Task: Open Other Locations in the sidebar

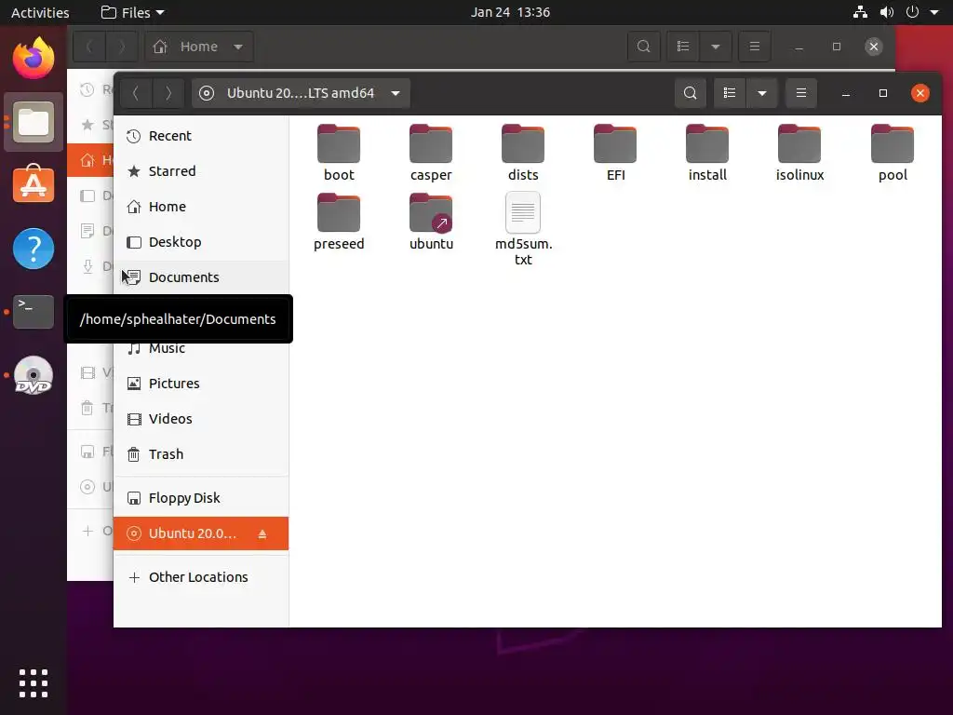Action: click(201, 577)
